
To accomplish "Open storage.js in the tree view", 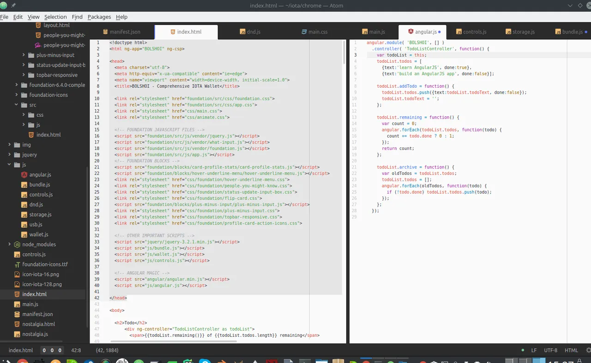I will click(40, 214).
